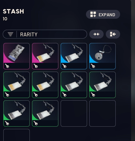Click the first empty slot in third row

[74, 113]
